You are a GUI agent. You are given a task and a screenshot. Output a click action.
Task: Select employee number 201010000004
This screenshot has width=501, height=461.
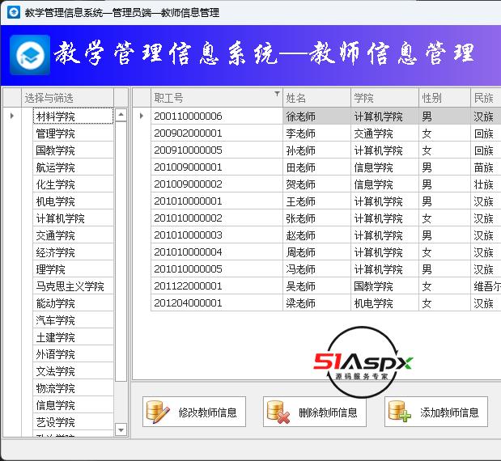tap(217, 252)
